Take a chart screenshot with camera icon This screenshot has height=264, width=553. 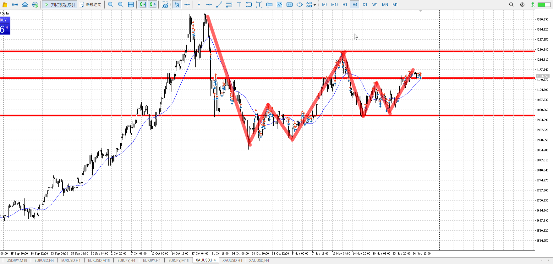click(x=165, y=5)
